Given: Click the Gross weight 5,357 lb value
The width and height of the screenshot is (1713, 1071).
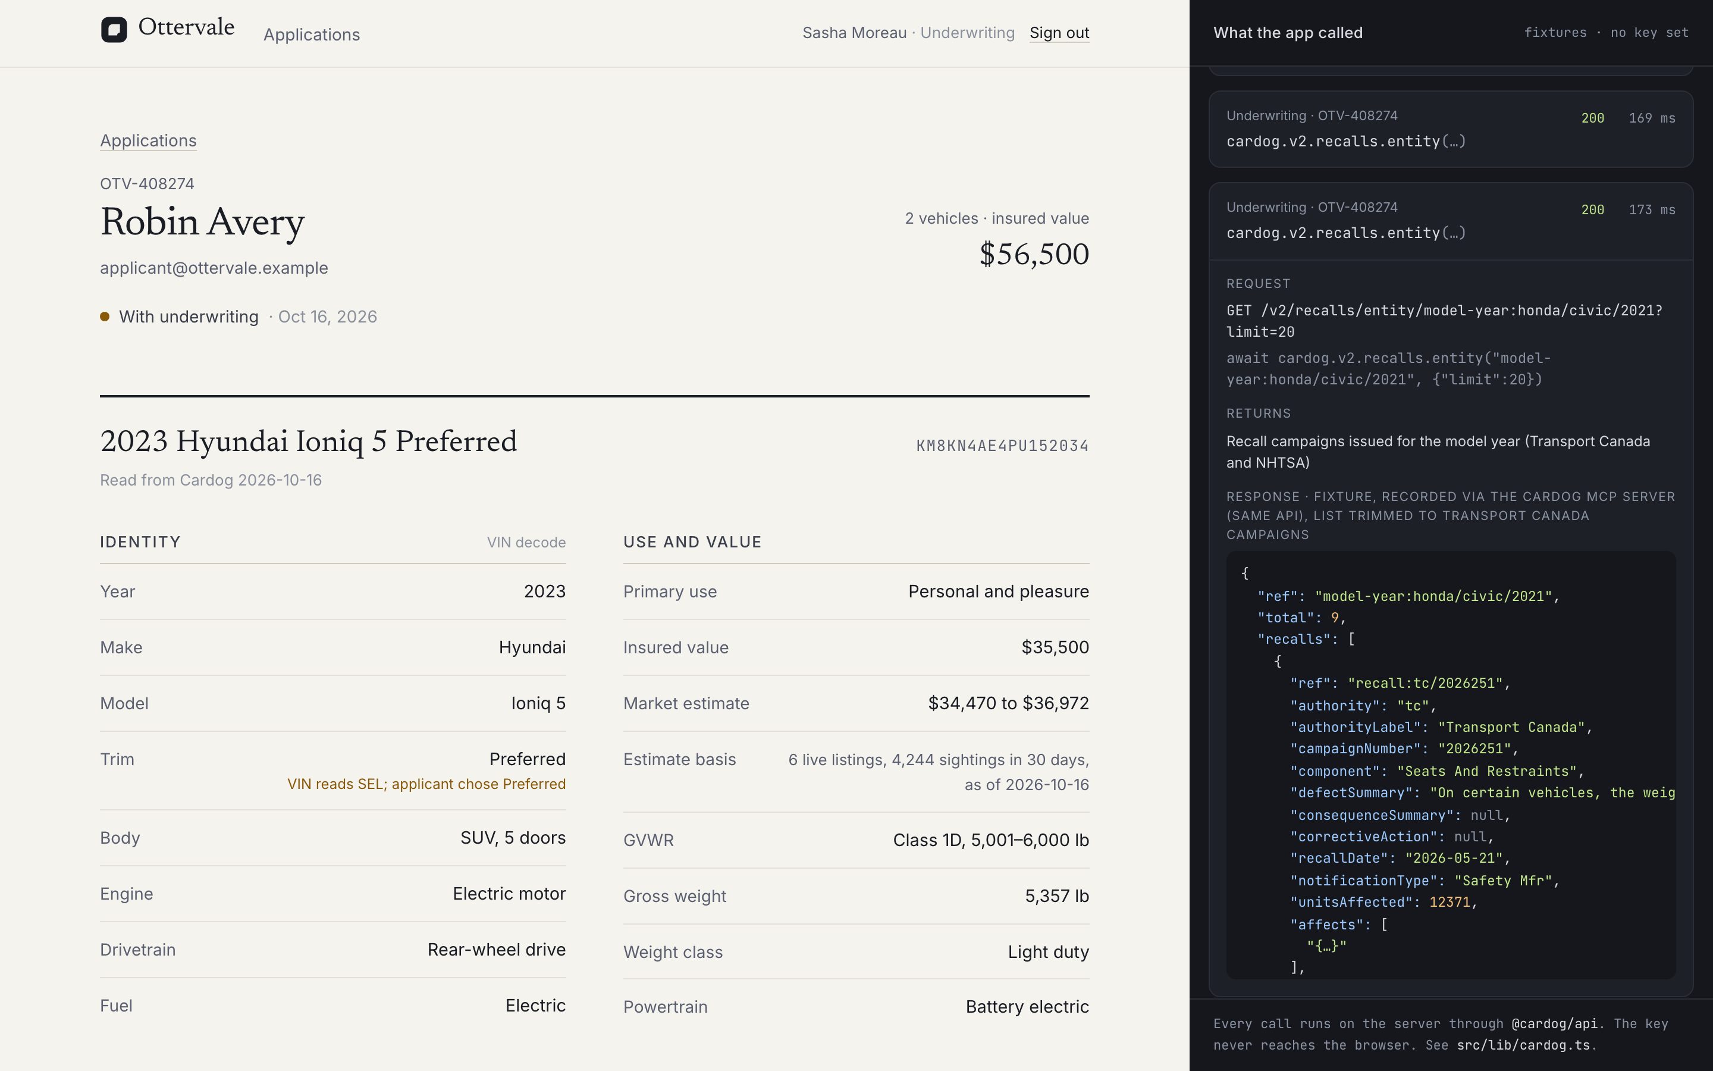Looking at the screenshot, I should [1057, 896].
